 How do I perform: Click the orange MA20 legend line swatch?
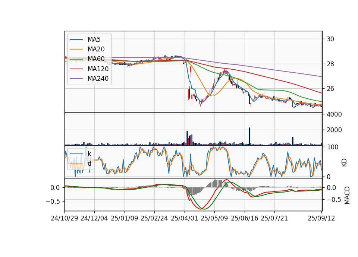[x=76, y=49]
